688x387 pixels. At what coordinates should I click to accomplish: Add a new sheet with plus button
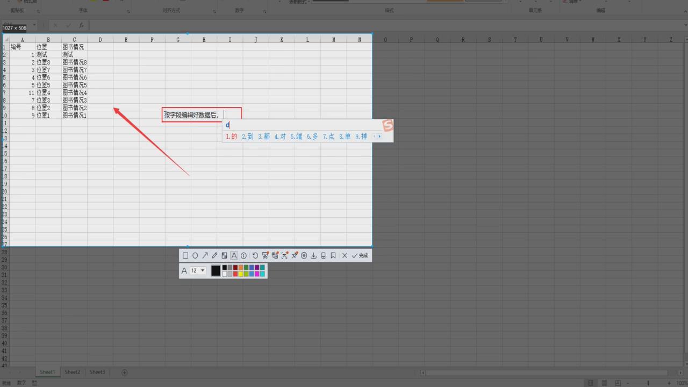click(x=125, y=372)
